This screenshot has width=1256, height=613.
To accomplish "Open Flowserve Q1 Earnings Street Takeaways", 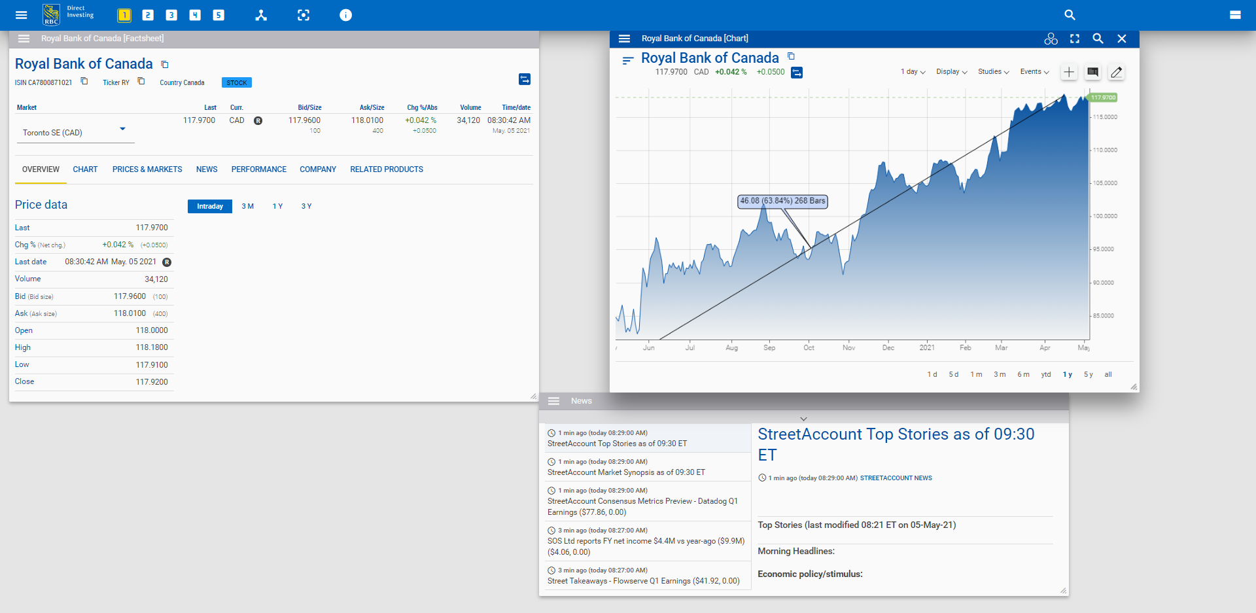I will (x=648, y=576).
